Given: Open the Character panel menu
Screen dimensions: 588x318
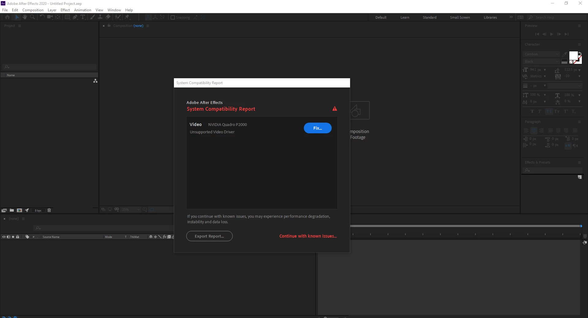Looking at the screenshot, I should (579, 44).
